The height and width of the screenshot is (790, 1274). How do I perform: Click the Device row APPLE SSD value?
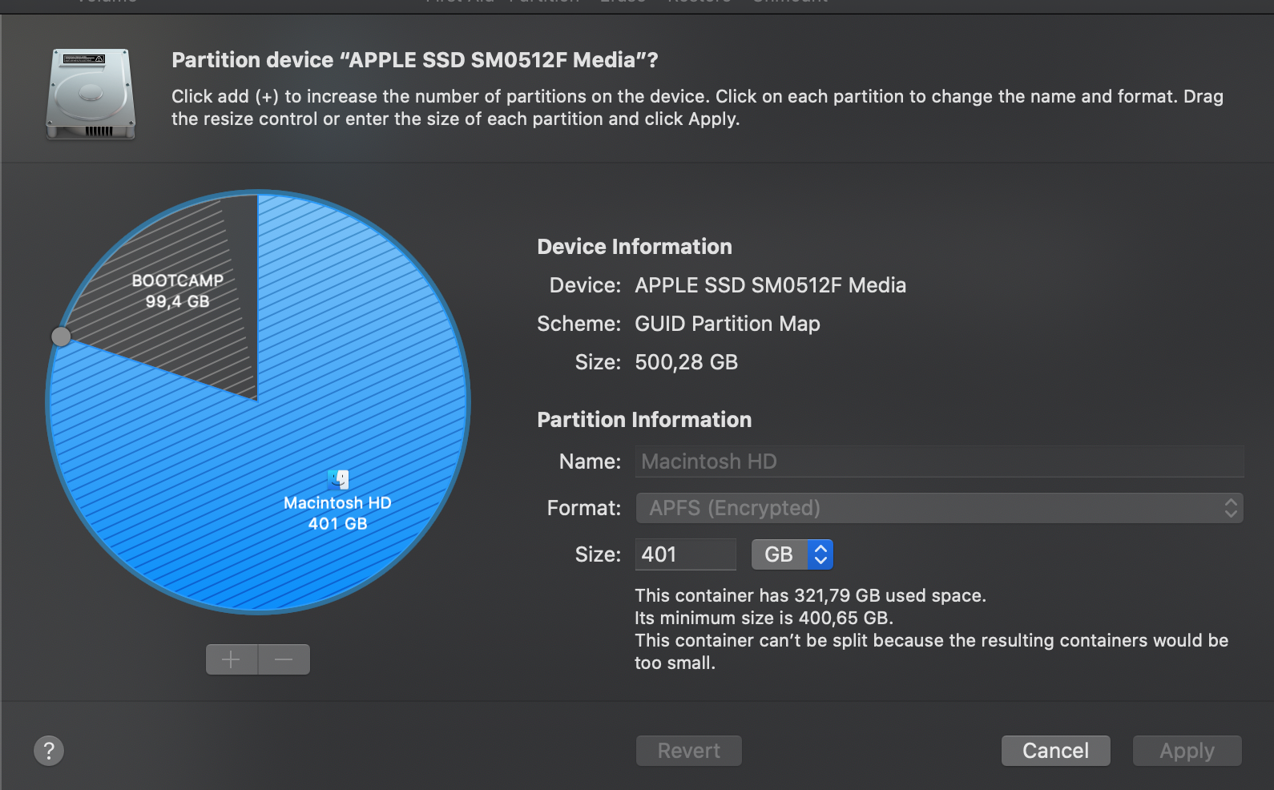(x=770, y=285)
